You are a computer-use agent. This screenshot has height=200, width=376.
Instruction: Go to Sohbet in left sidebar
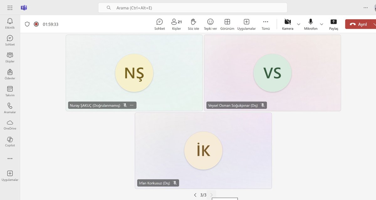10,40
